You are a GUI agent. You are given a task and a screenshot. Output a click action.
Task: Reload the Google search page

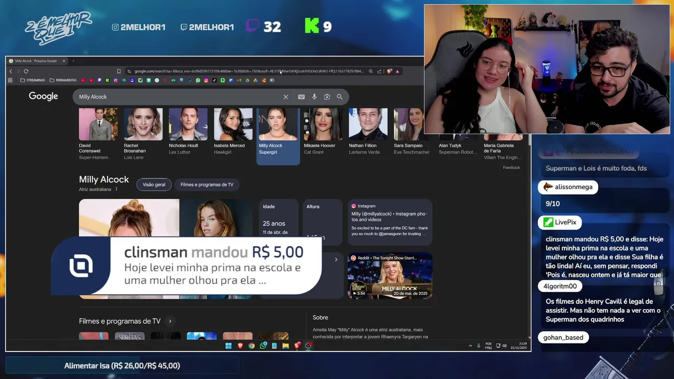click(26, 71)
